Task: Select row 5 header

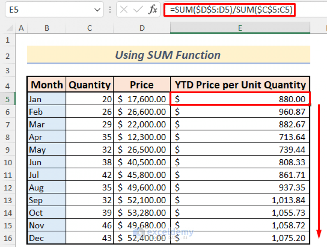Action: pyautogui.click(x=8, y=99)
